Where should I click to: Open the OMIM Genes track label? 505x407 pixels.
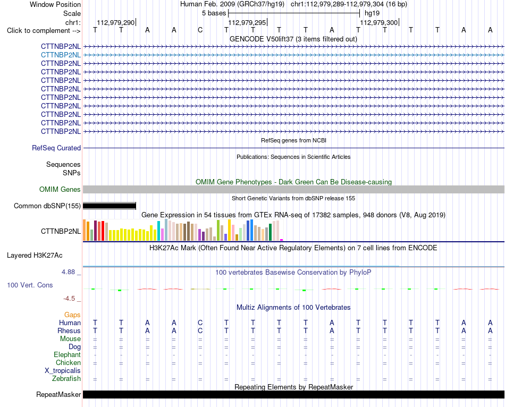click(60, 189)
